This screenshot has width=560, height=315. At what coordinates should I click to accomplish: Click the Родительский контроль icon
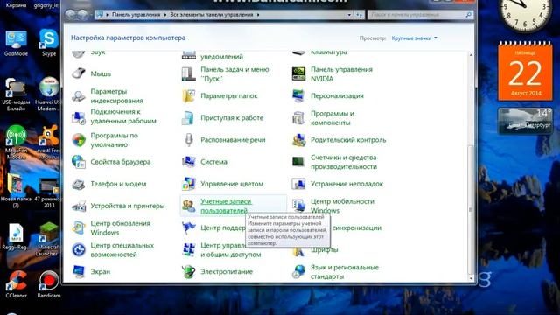[298, 140]
